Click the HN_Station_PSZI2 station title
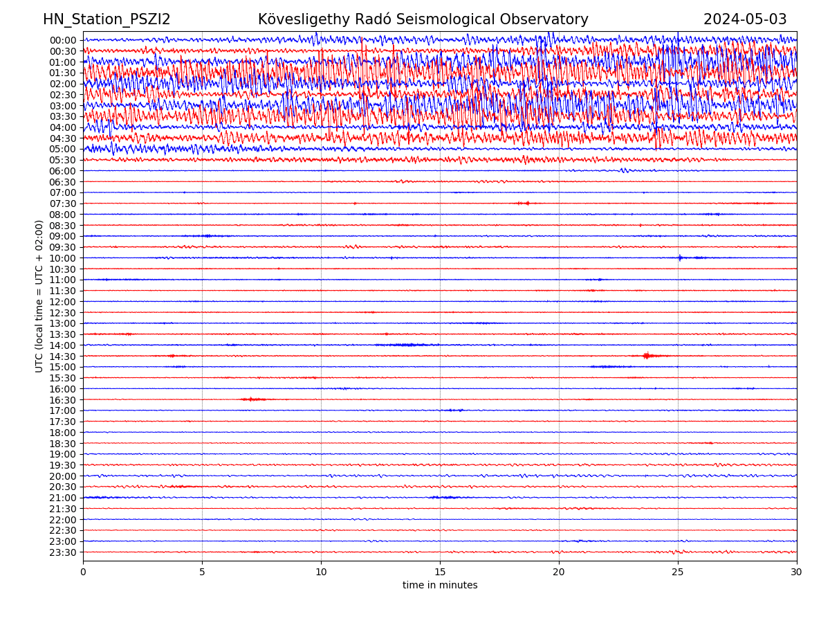The height and width of the screenshot is (623, 830). [x=107, y=20]
